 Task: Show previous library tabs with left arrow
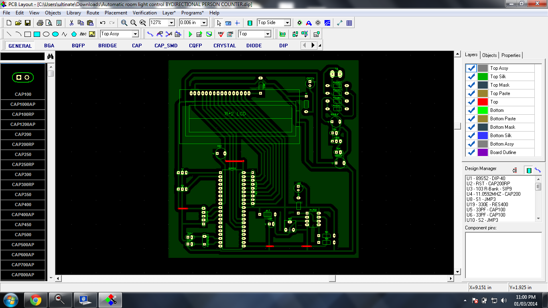(x=305, y=45)
